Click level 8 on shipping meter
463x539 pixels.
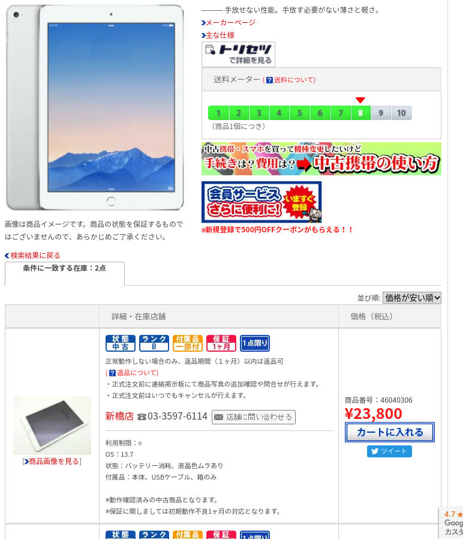[x=360, y=113]
